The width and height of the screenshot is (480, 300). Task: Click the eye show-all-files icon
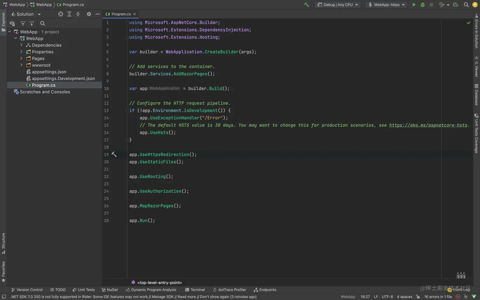click(x=12, y=23)
